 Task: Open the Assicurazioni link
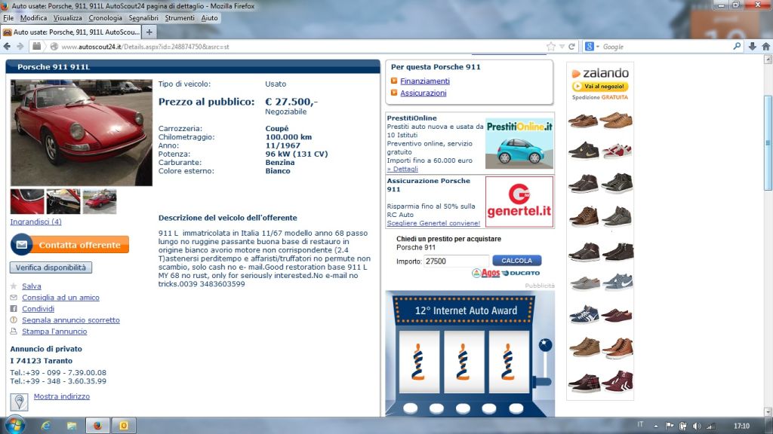(x=423, y=93)
